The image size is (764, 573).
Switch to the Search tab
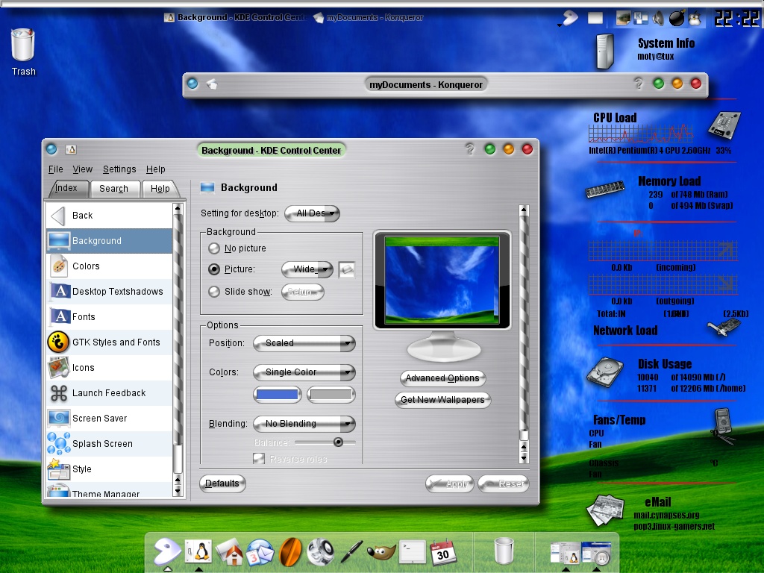pyautogui.click(x=114, y=189)
